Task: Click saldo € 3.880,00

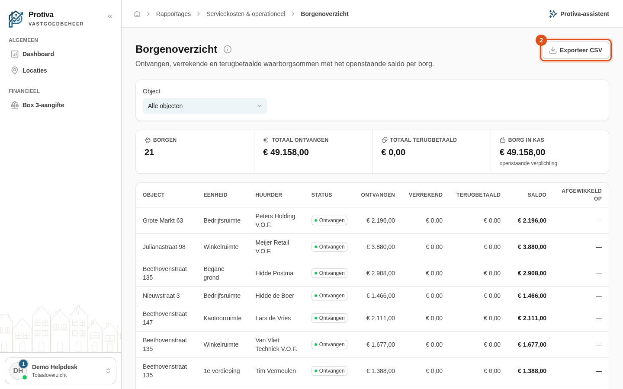Action: pos(532,247)
